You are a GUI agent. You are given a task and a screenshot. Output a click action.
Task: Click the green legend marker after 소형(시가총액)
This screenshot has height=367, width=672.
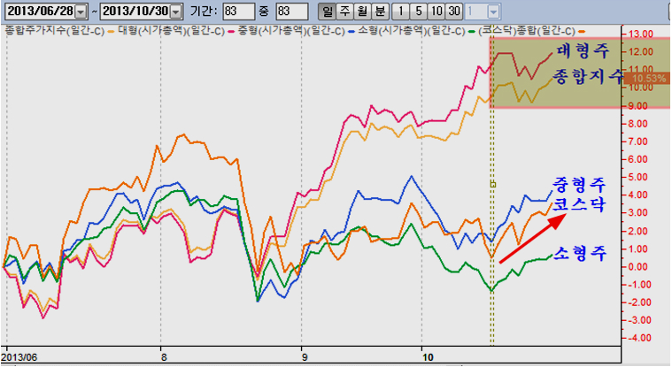(x=474, y=30)
